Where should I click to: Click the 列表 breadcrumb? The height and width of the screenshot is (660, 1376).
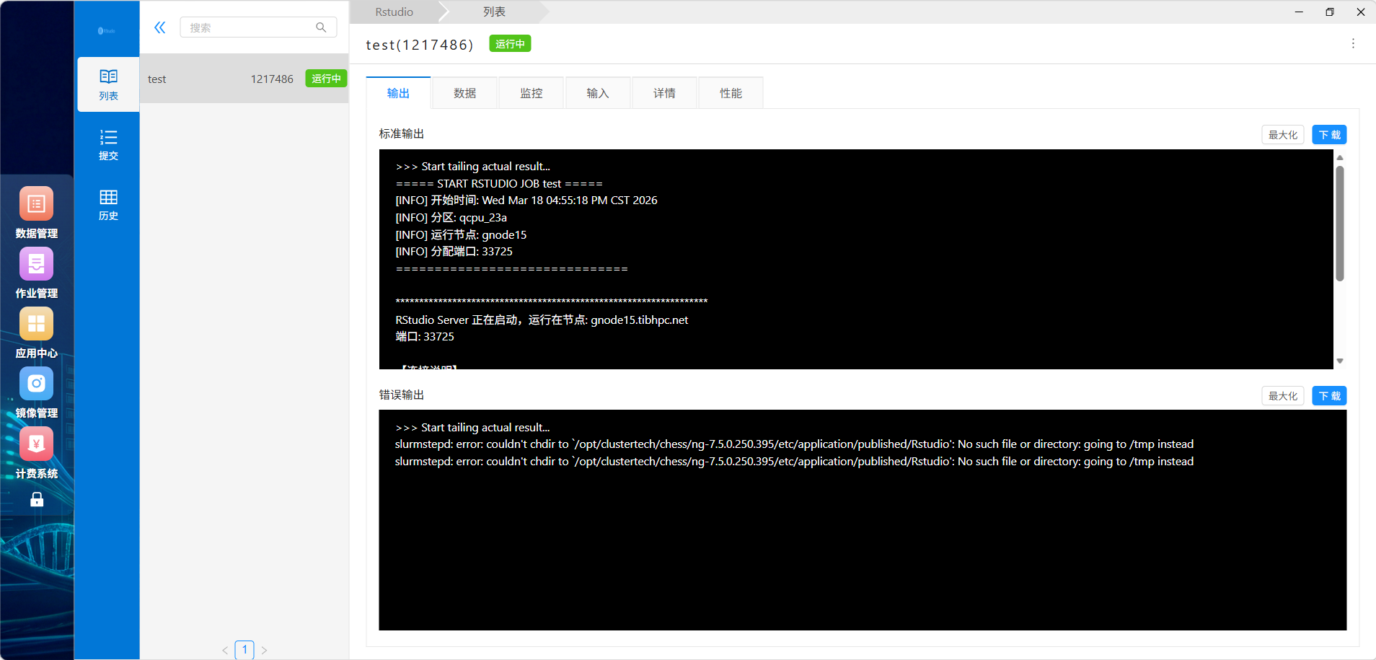(x=494, y=12)
